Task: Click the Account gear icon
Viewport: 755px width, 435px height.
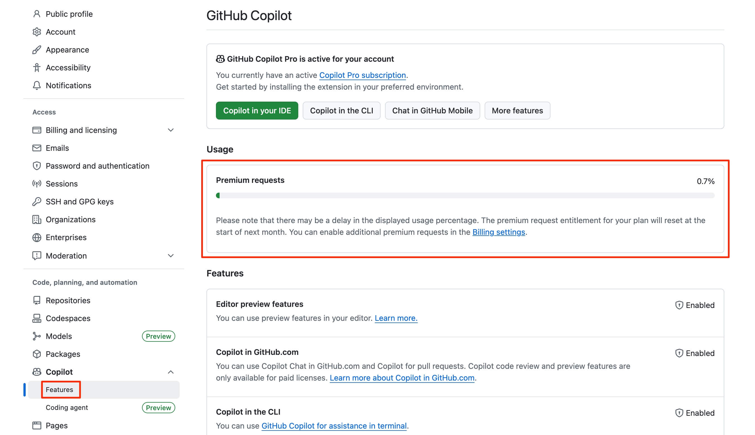Action: point(37,32)
